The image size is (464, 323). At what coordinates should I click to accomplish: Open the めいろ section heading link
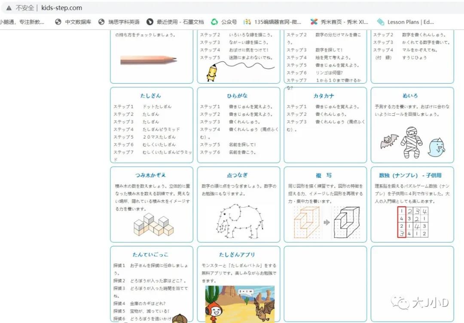point(411,96)
